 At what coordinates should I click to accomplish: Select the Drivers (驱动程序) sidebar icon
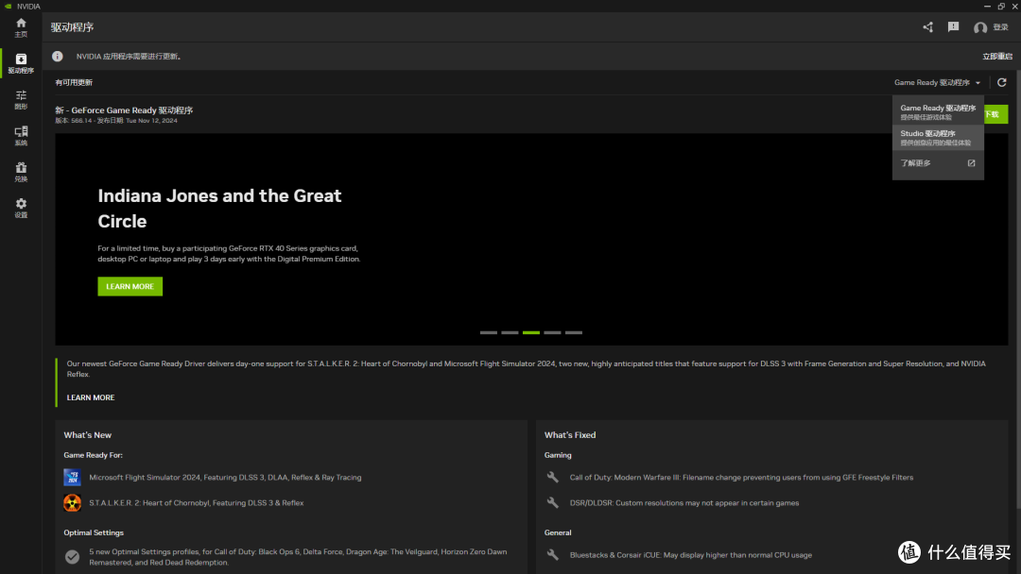21,63
